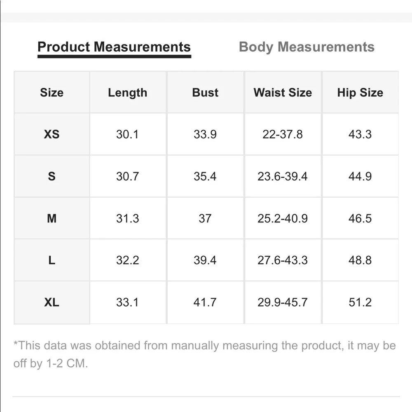The width and height of the screenshot is (412, 412).
Task: Click the Size column header
Action: click(51, 93)
